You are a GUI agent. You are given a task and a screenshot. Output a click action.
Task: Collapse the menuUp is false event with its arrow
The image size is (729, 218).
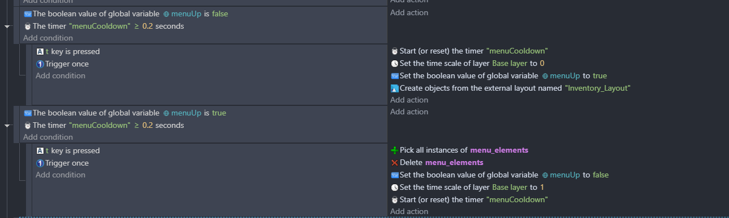pos(7,26)
